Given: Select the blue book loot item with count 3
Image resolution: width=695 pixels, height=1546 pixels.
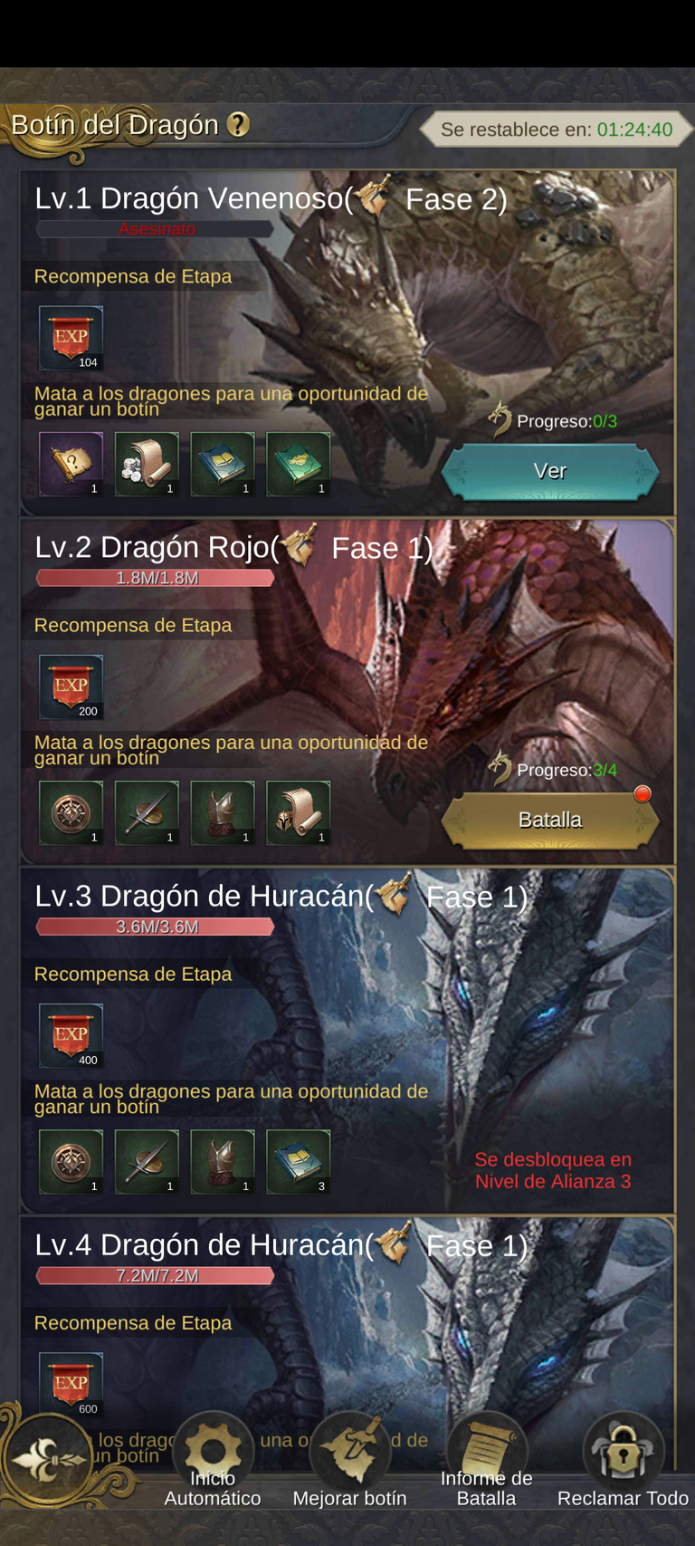Looking at the screenshot, I should click(298, 1161).
